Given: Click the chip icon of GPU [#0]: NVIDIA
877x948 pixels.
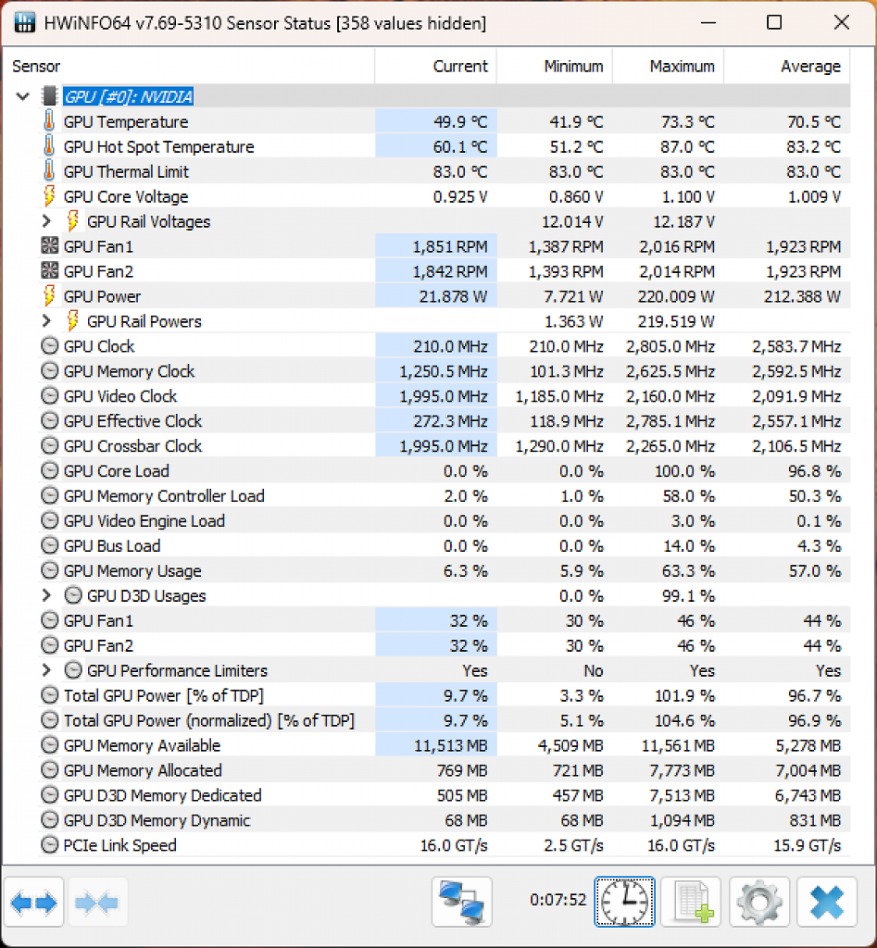Looking at the screenshot, I should (50, 96).
